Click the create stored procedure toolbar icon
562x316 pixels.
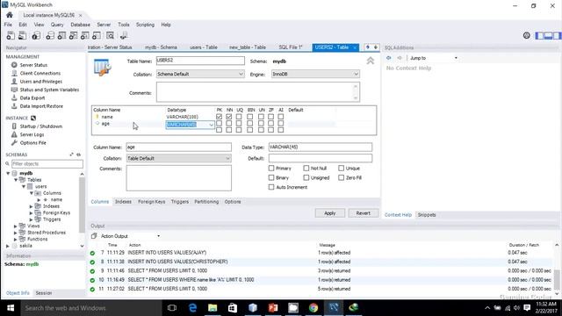pos(84,35)
